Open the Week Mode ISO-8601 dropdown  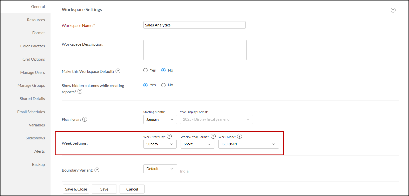[248, 144]
